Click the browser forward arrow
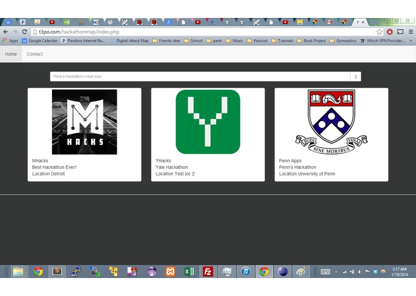The width and height of the screenshot is (416, 296). [15, 32]
